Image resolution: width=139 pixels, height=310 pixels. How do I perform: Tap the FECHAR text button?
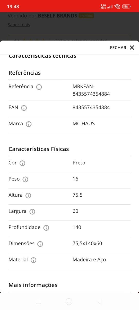pos(118,48)
